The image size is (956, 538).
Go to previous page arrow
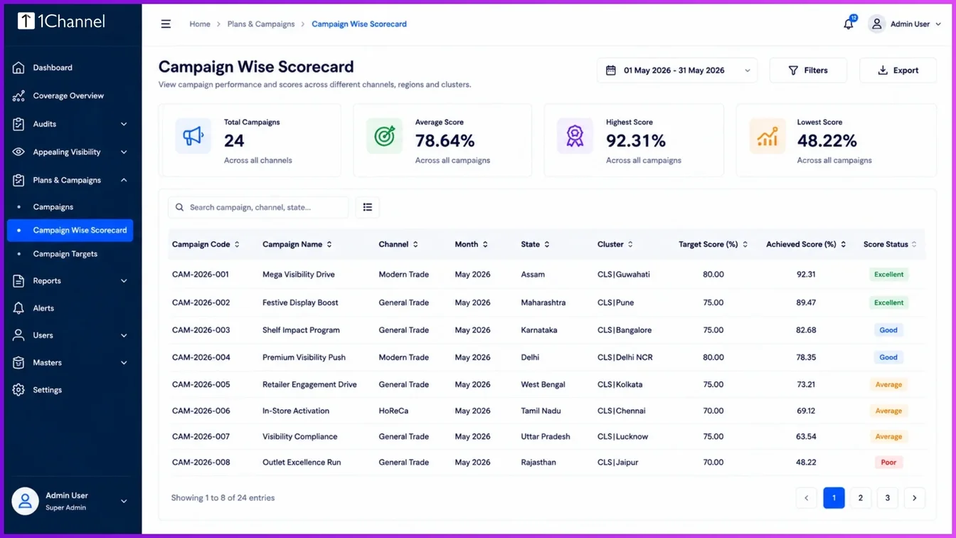coord(807,497)
